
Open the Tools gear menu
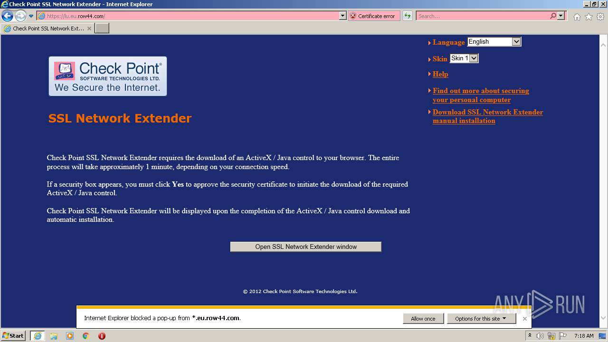600,17
